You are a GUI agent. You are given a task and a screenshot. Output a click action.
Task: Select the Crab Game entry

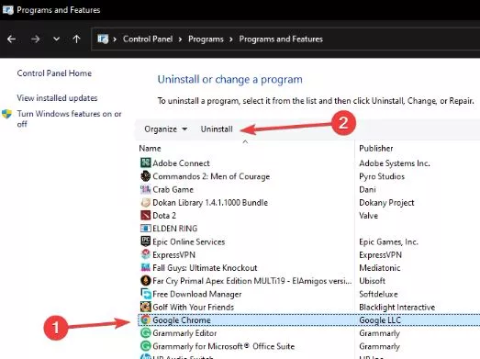pyautogui.click(x=173, y=189)
